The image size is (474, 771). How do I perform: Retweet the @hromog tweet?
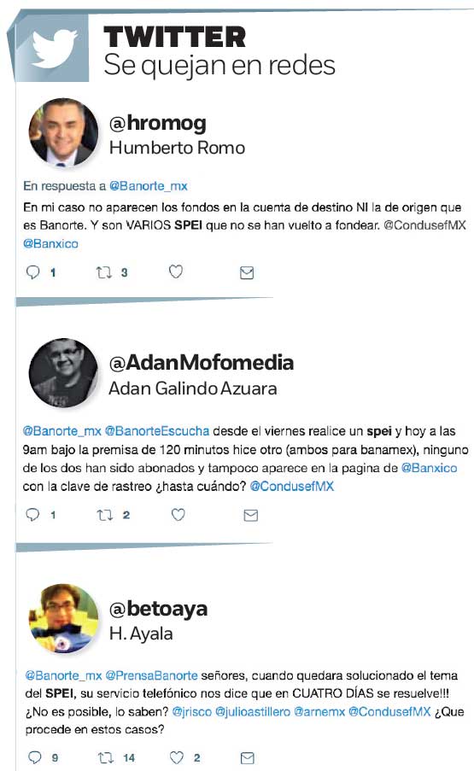(103, 272)
